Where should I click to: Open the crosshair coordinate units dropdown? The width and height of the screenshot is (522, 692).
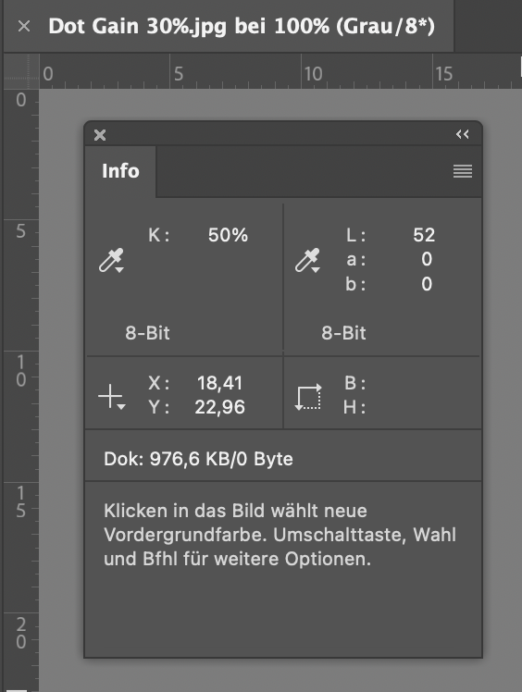111,396
